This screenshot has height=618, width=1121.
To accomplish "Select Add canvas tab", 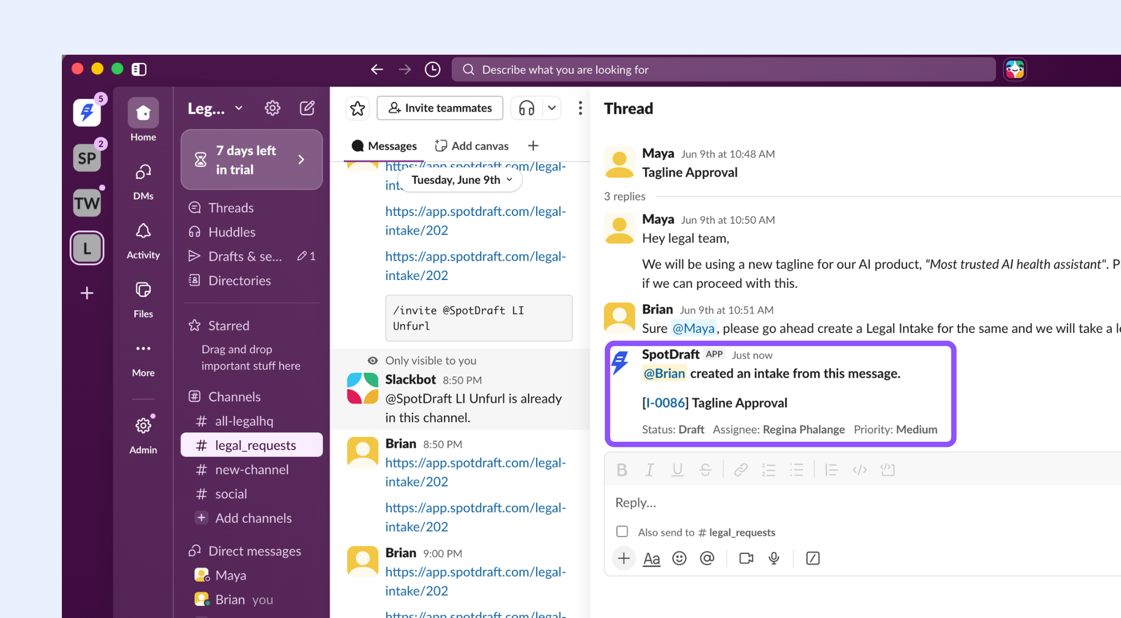I will 472,146.
